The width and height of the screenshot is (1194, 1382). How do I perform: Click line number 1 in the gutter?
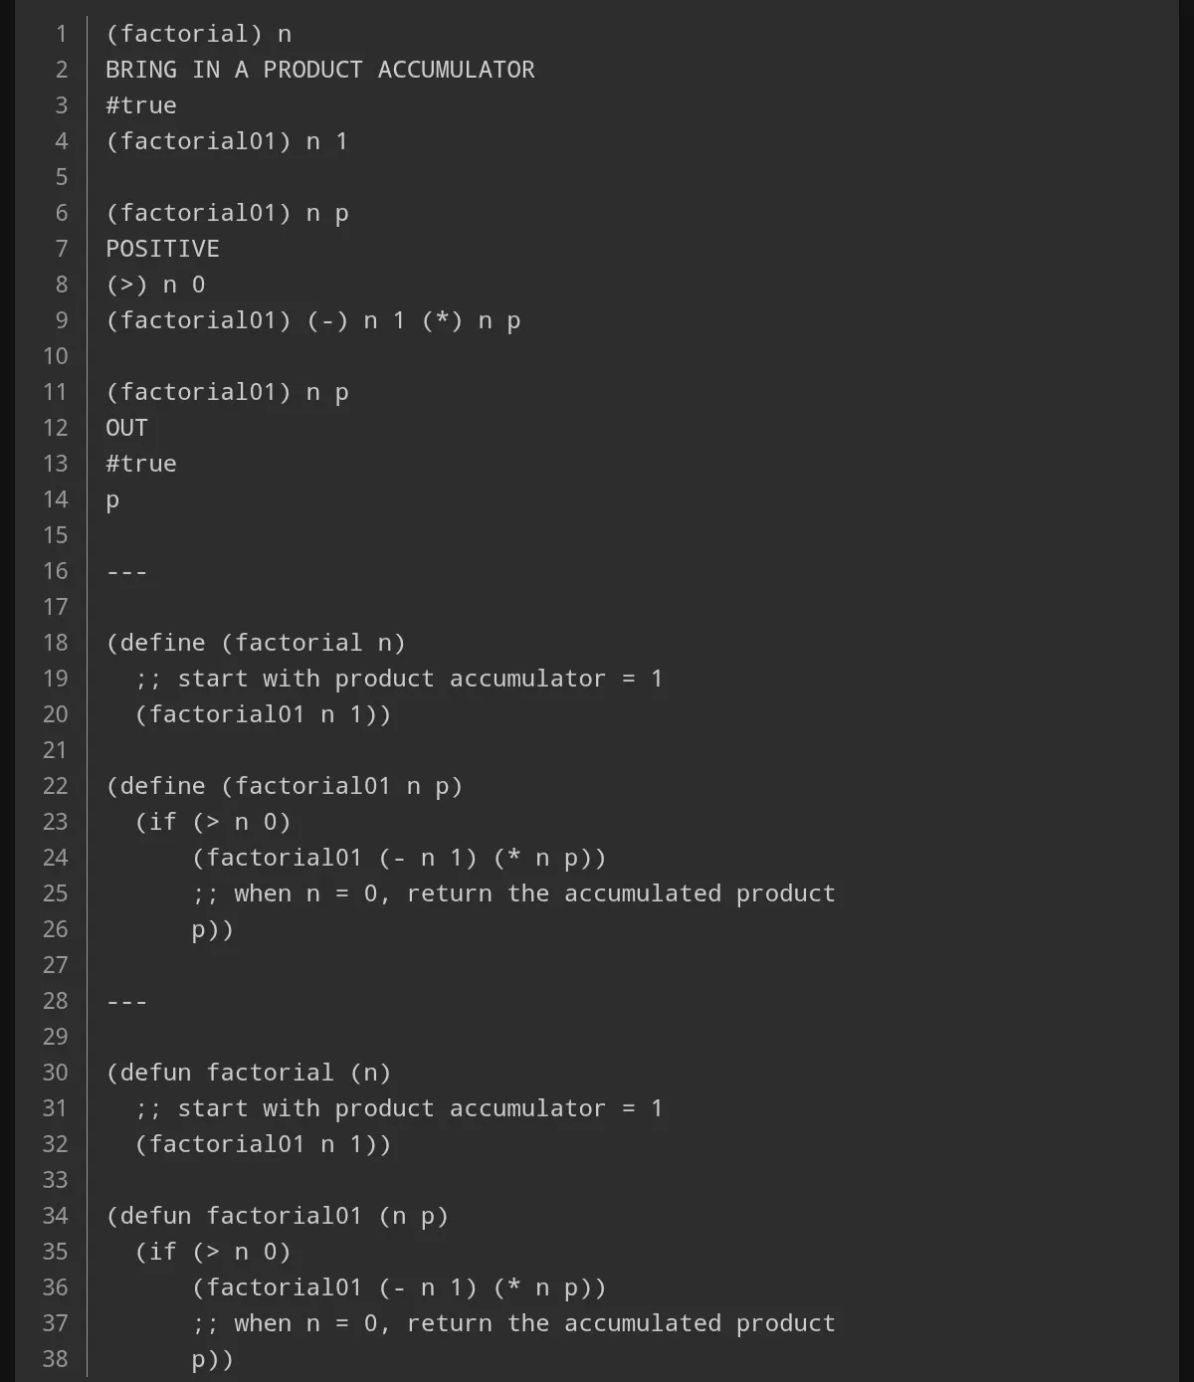61,34
